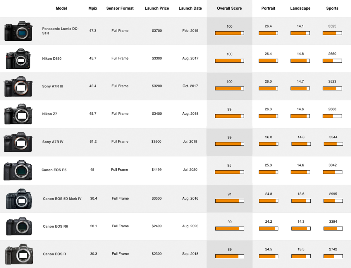Viewport: 351px width, 268px height.
Task: Click the Mpix column header
Action: pyautogui.click(x=93, y=8)
